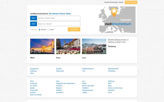Open the Graz city photo thumbnail

pyautogui.click(x=68, y=46)
